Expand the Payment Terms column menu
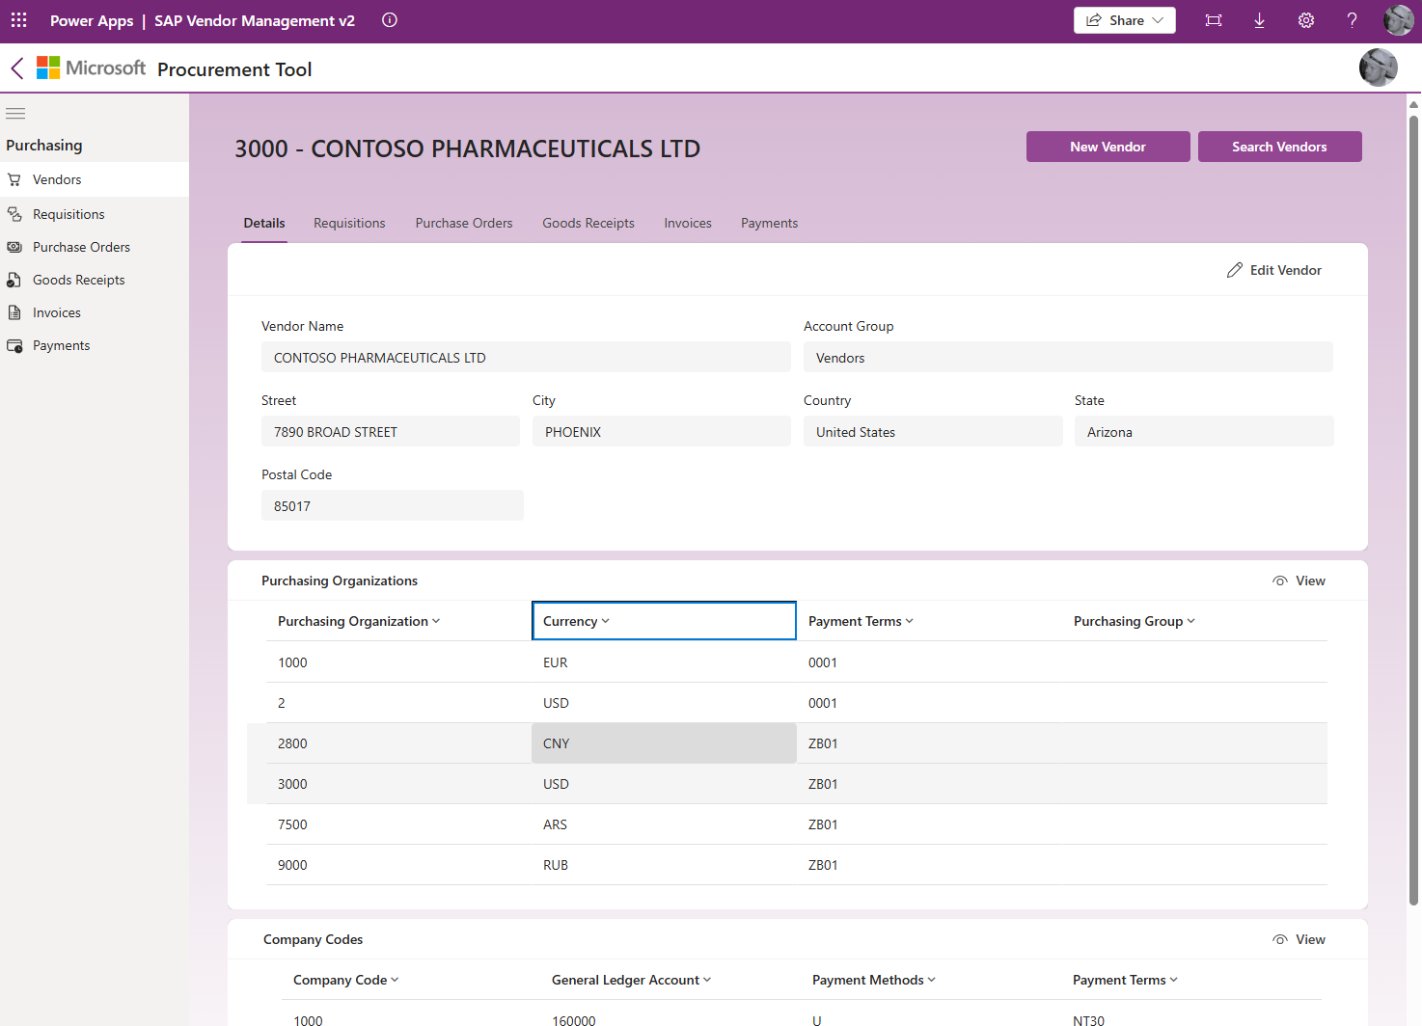This screenshot has height=1026, width=1422. [909, 621]
